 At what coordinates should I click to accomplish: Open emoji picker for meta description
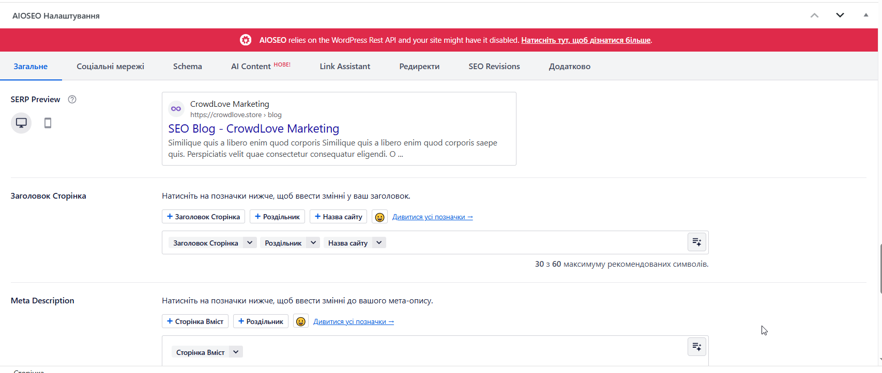301,322
